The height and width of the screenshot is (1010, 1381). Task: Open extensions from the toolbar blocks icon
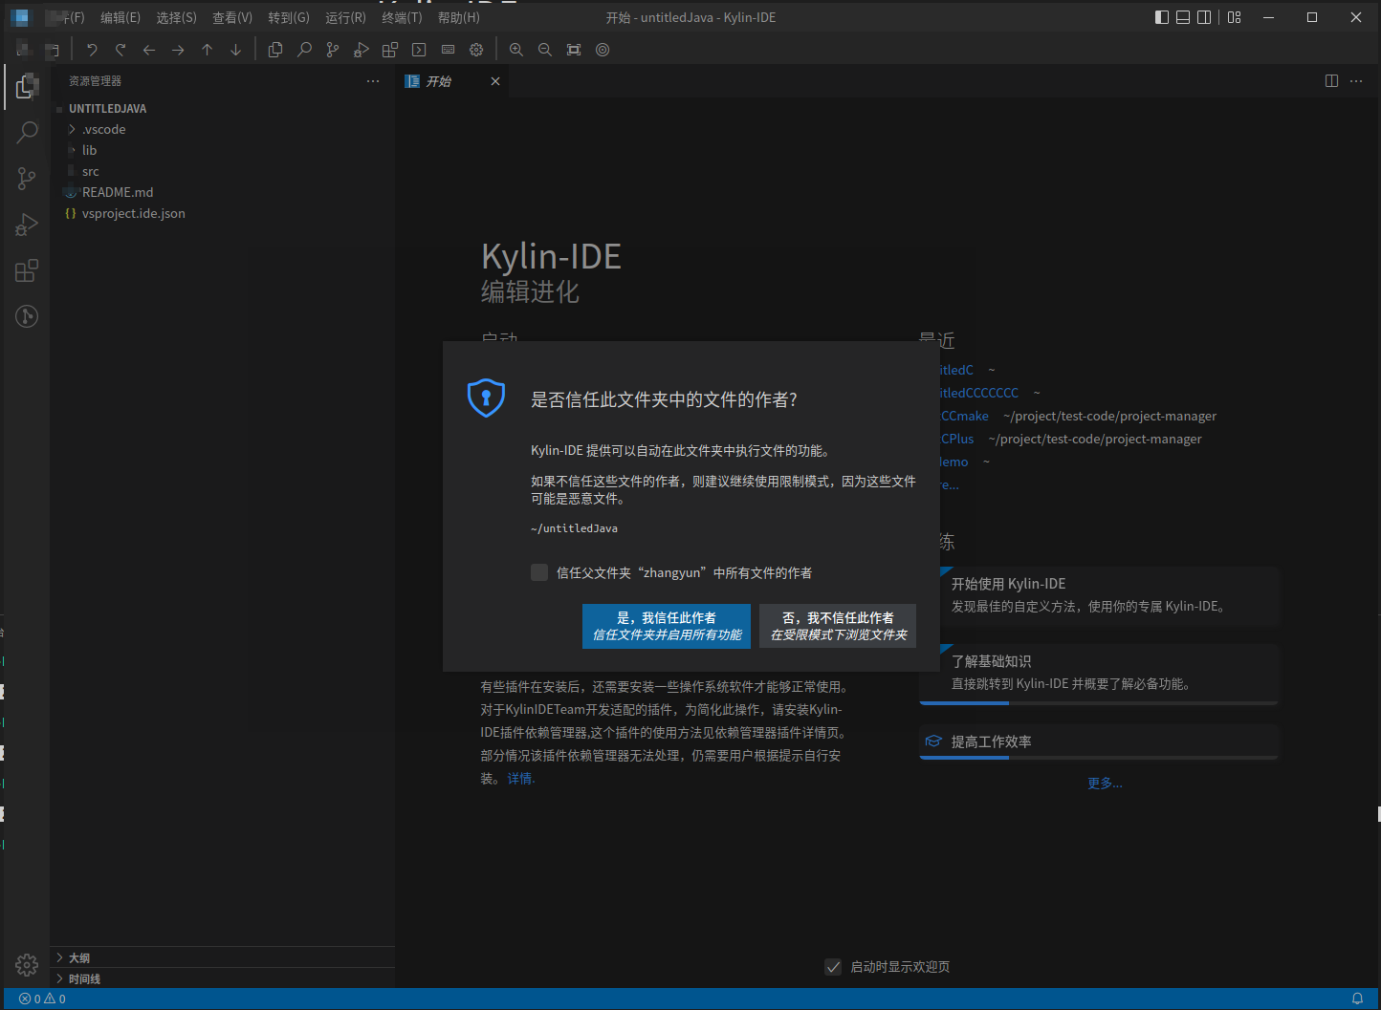click(x=390, y=50)
